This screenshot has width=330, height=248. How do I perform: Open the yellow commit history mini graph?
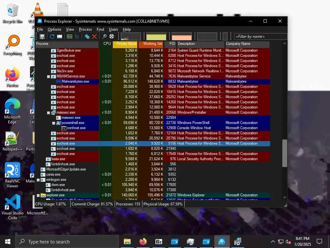(156, 36)
